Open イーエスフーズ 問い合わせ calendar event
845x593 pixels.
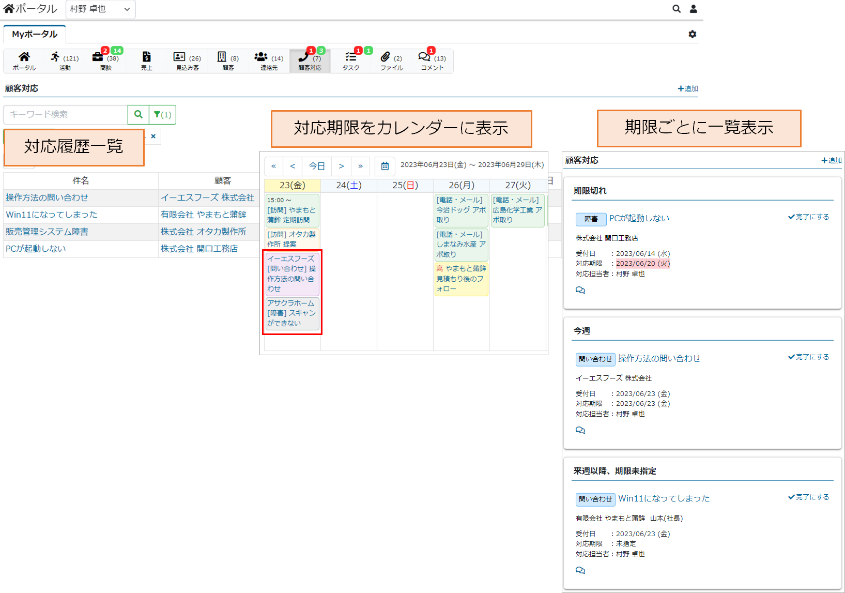point(293,273)
